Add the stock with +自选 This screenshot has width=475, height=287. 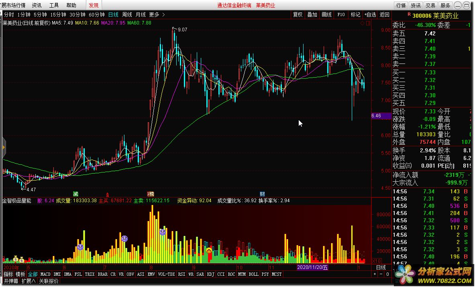coord(370,14)
